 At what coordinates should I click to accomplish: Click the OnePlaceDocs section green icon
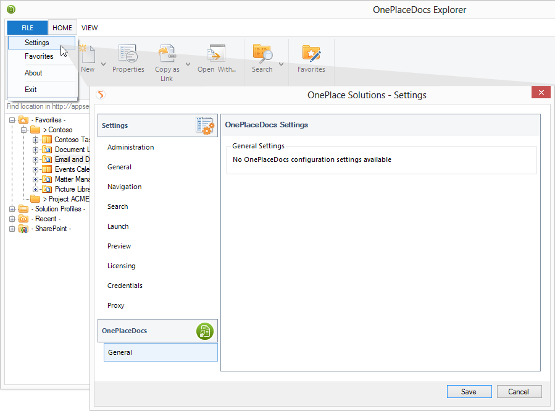[204, 331]
